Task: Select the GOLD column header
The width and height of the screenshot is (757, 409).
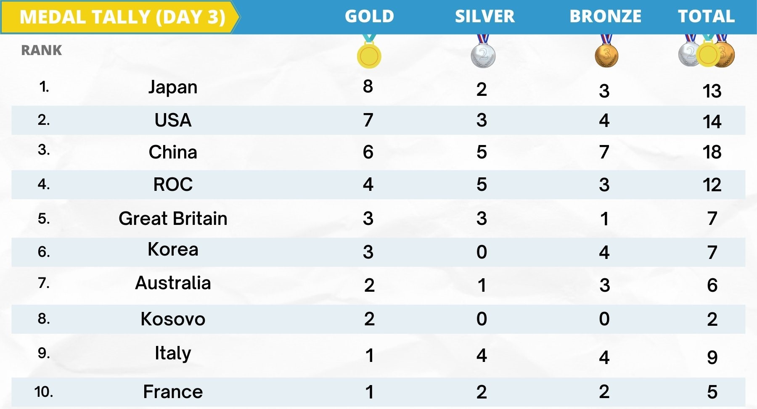Action: click(369, 16)
